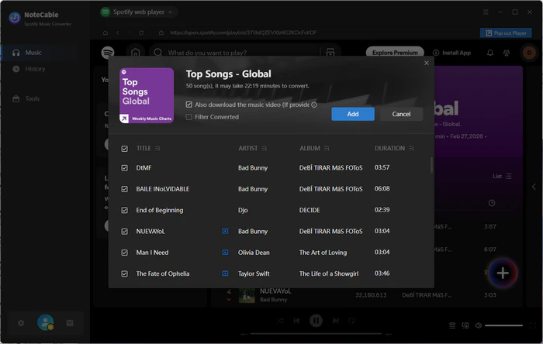Open the mail envelope icon
The width and height of the screenshot is (543, 344).
[x=70, y=323]
